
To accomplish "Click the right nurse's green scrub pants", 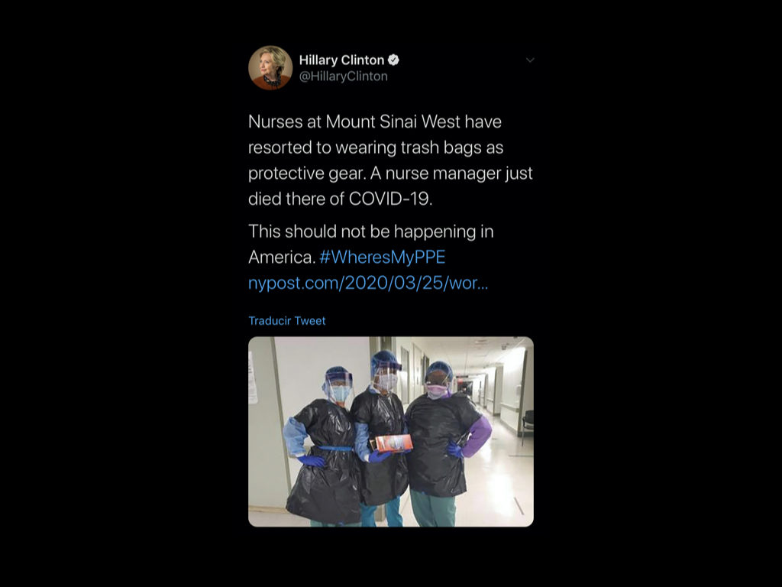I will (x=433, y=509).
